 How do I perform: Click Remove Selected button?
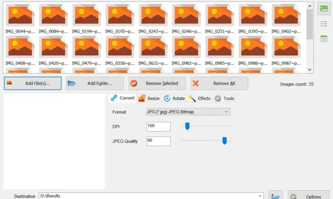(x=157, y=83)
